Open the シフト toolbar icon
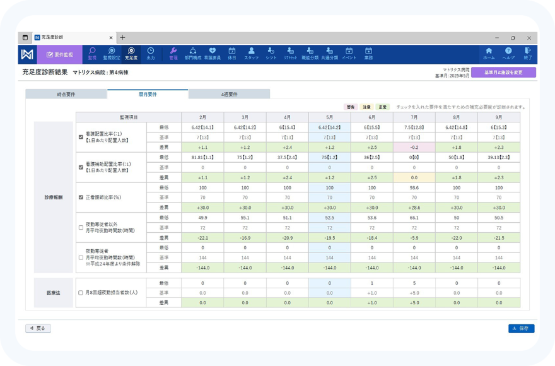Image resolution: width=555 pixels, height=366 pixels. tap(271, 54)
